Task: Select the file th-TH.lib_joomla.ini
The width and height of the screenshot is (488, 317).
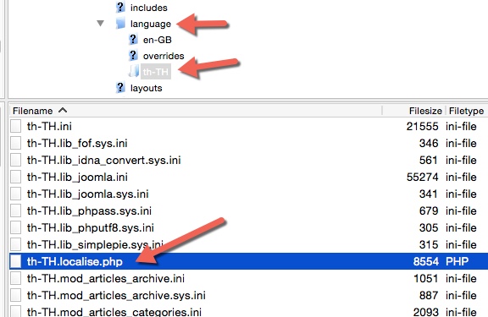Action: click(x=77, y=177)
